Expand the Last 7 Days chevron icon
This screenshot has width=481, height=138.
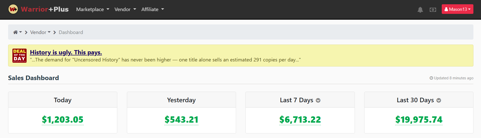point(318,100)
